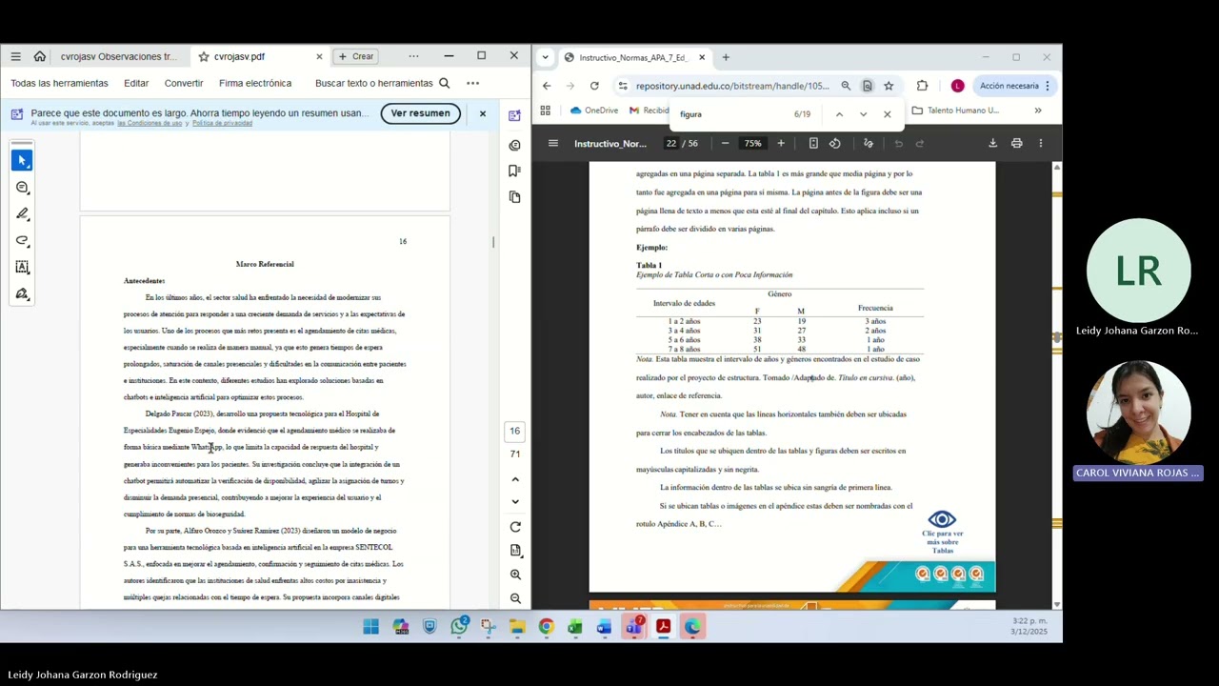The height and width of the screenshot is (686, 1219).
Task: Toggle the Chrome PDF viewer sidebar menu
Action: pyautogui.click(x=552, y=144)
